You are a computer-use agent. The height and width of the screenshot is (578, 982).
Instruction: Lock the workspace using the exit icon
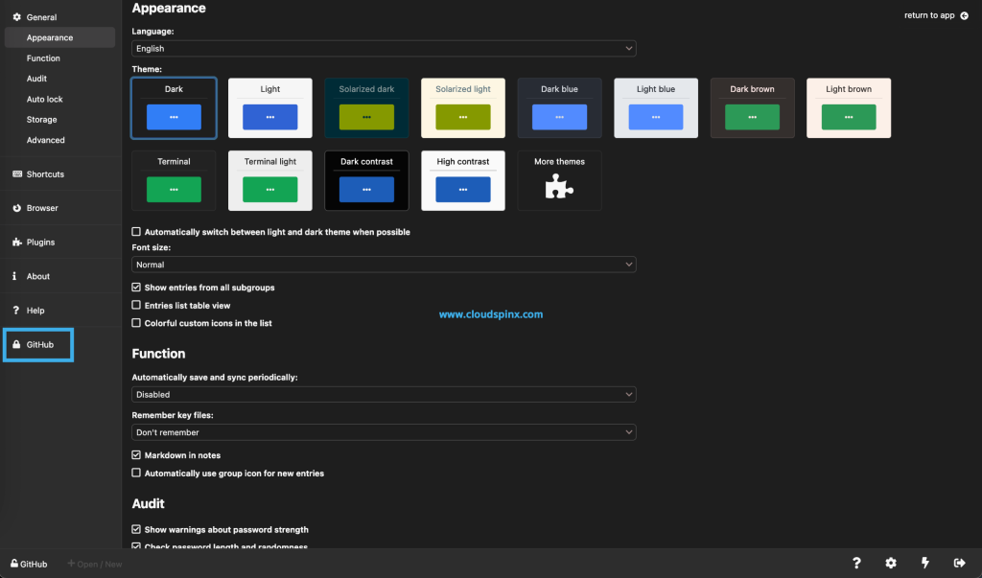958,564
